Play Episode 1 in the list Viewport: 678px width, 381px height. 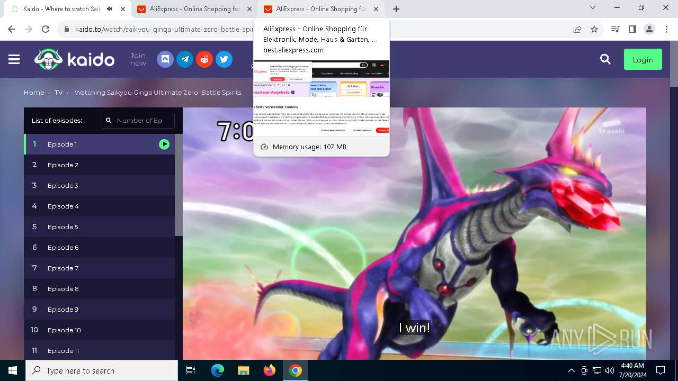click(99, 144)
